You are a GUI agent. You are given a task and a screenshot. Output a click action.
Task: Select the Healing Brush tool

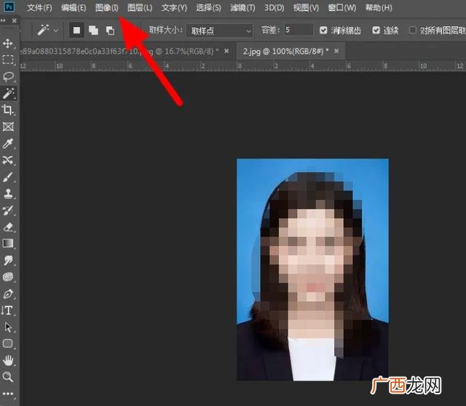click(x=8, y=160)
